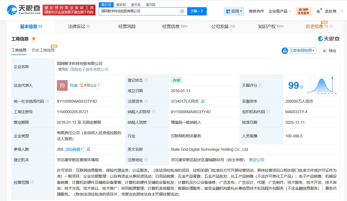Viewport: 347px width, 201px height.
Task: Click the 附近公司 nearby companies link
Action: (x=256, y=160)
